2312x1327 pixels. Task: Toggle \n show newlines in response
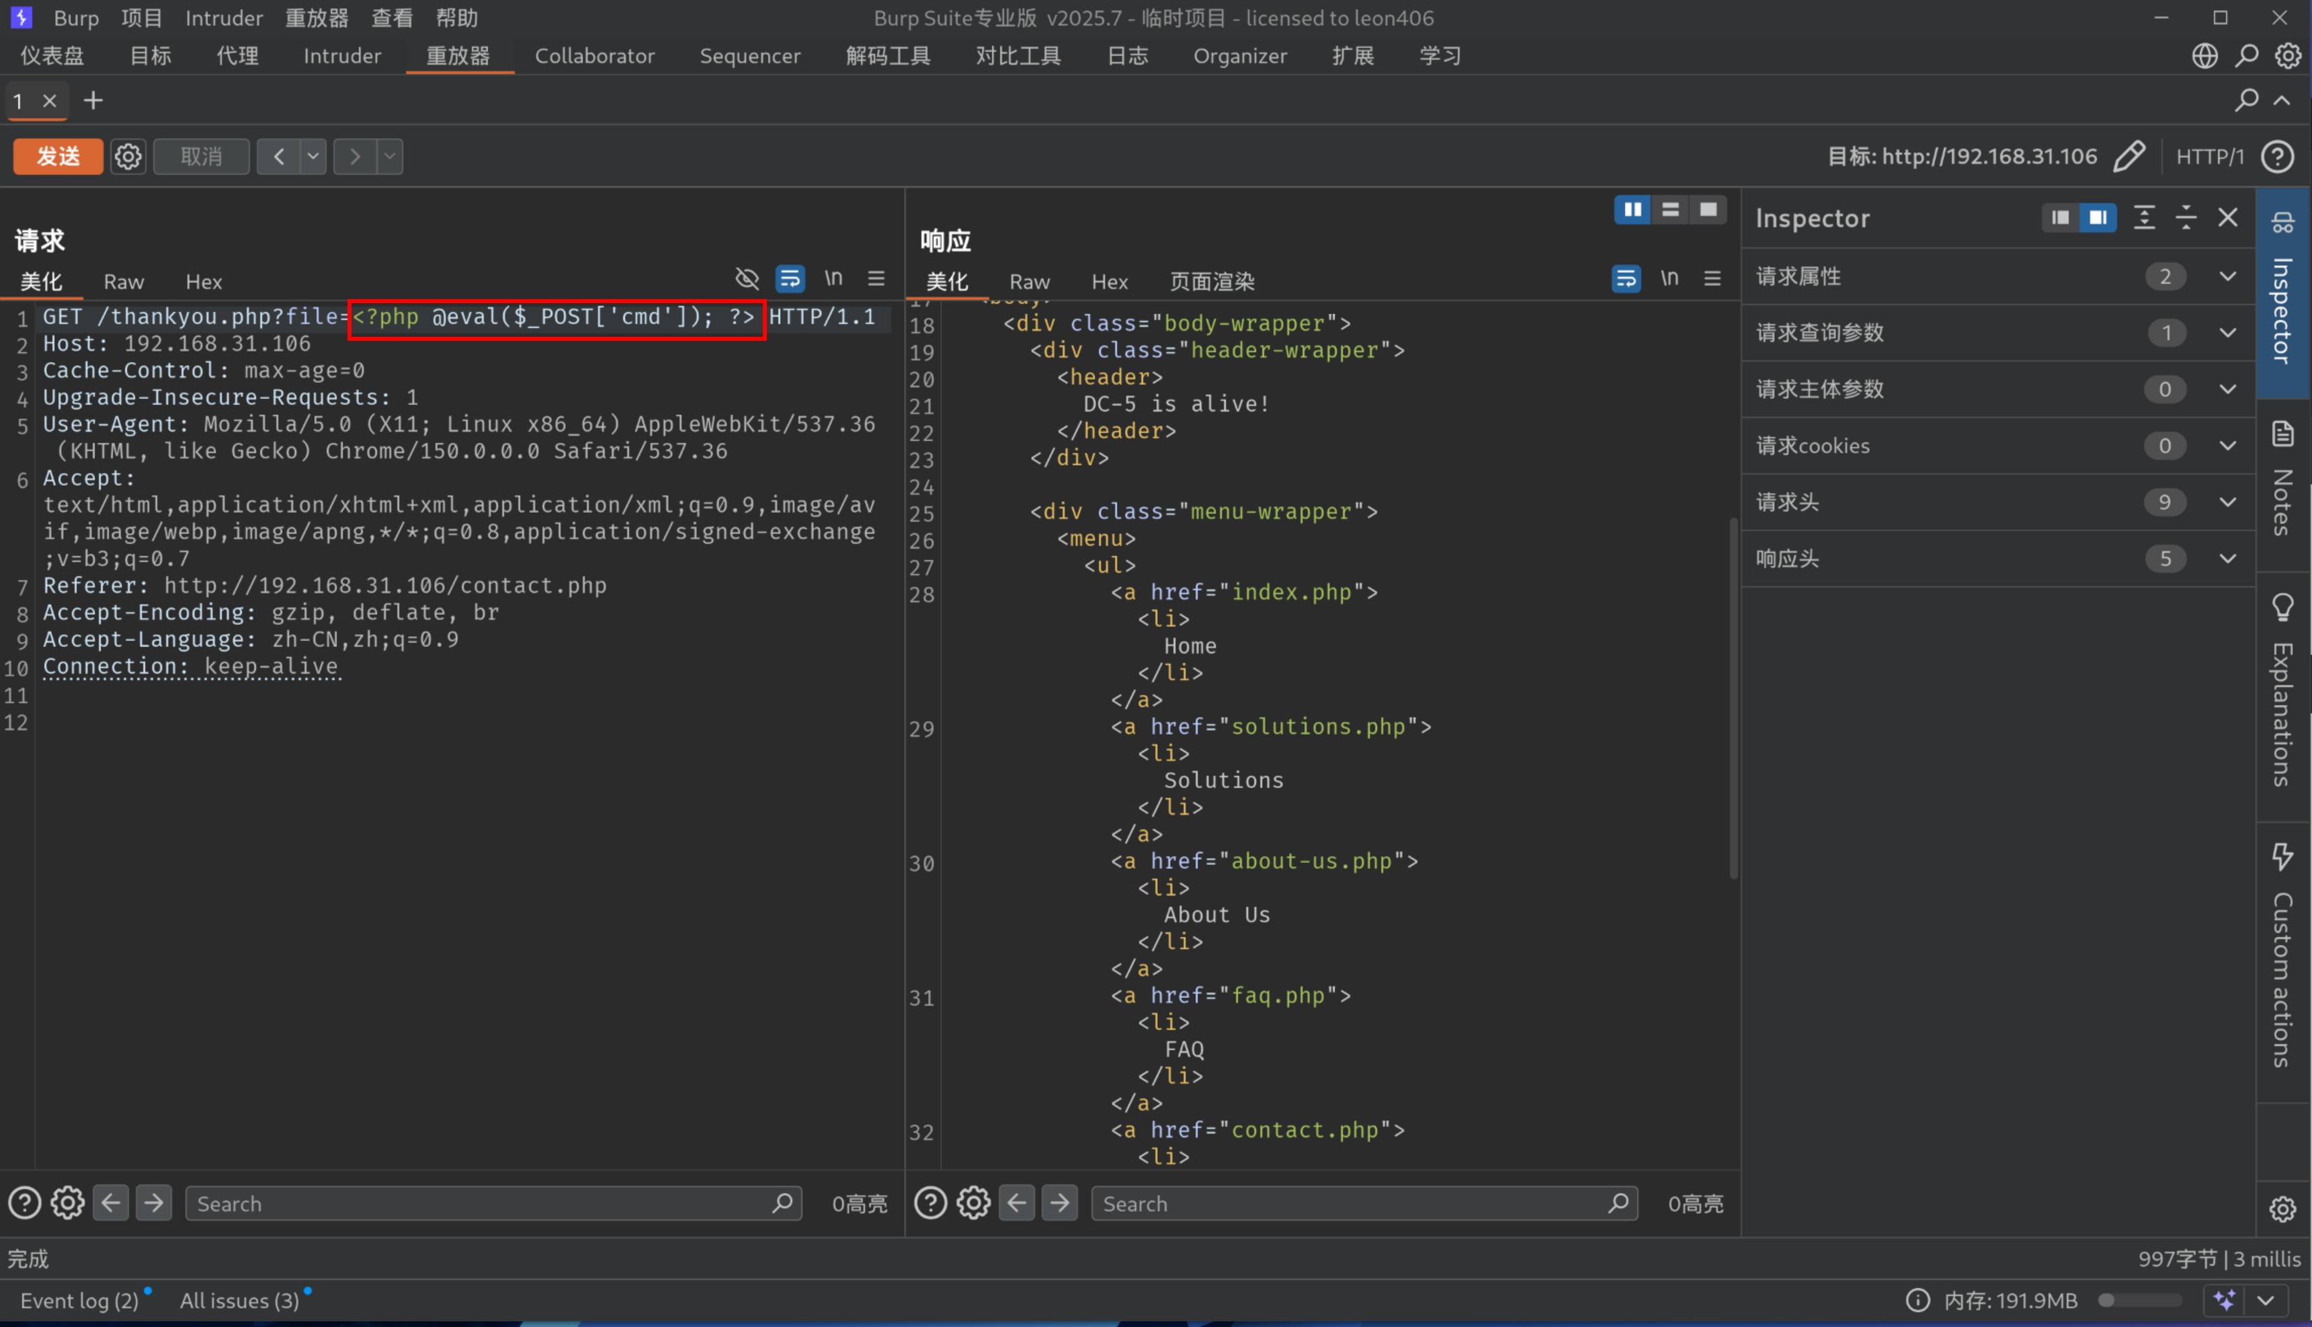1668,277
